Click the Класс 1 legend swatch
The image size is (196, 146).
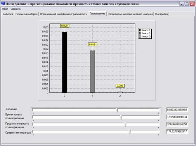pos(140,30)
